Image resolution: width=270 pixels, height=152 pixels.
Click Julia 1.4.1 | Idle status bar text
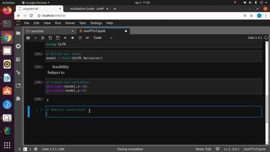[53, 149]
